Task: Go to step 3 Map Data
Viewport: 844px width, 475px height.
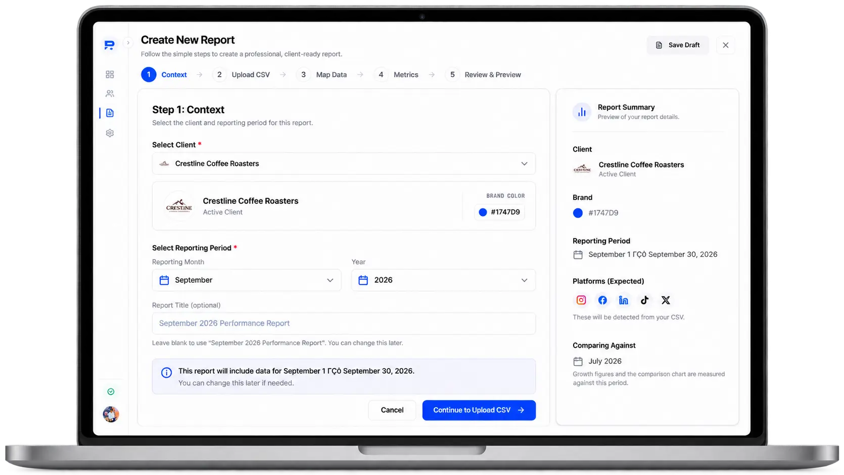Action: (x=322, y=75)
